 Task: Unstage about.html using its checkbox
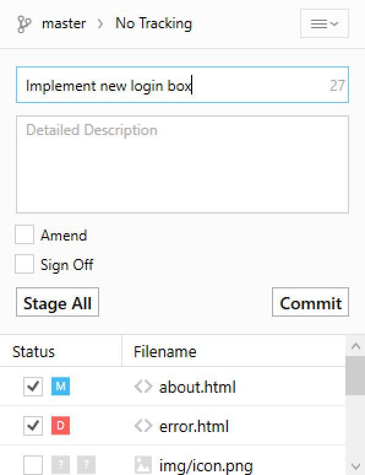(33, 386)
